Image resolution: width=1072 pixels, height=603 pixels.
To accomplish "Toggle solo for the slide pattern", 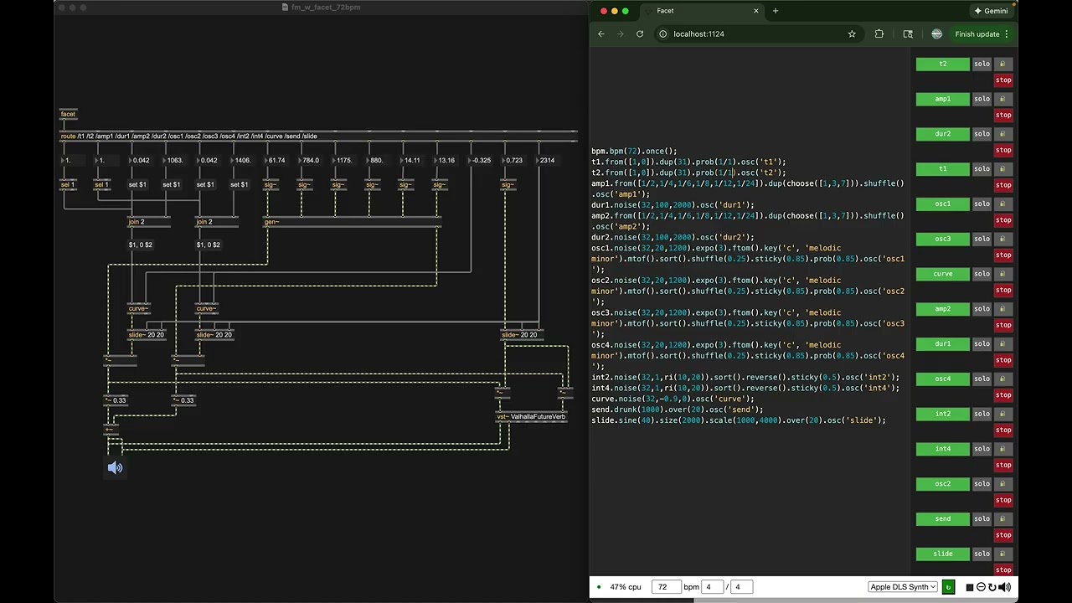I will (982, 554).
